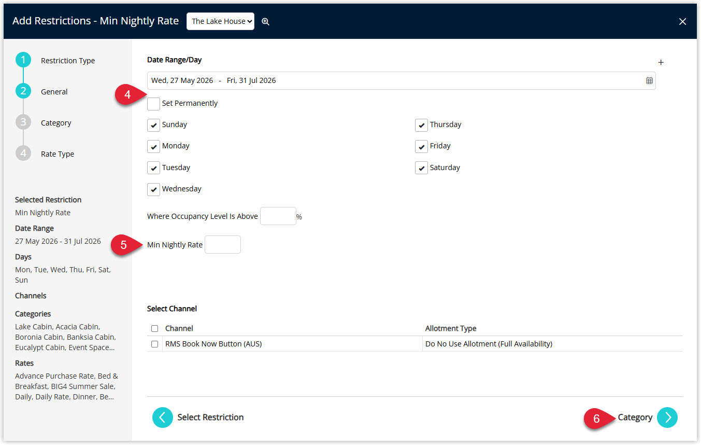The height and width of the screenshot is (445, 701).
Task: Uncheck the Saturday checkbox
Action: pyautogui.click(x=421, y=168)
